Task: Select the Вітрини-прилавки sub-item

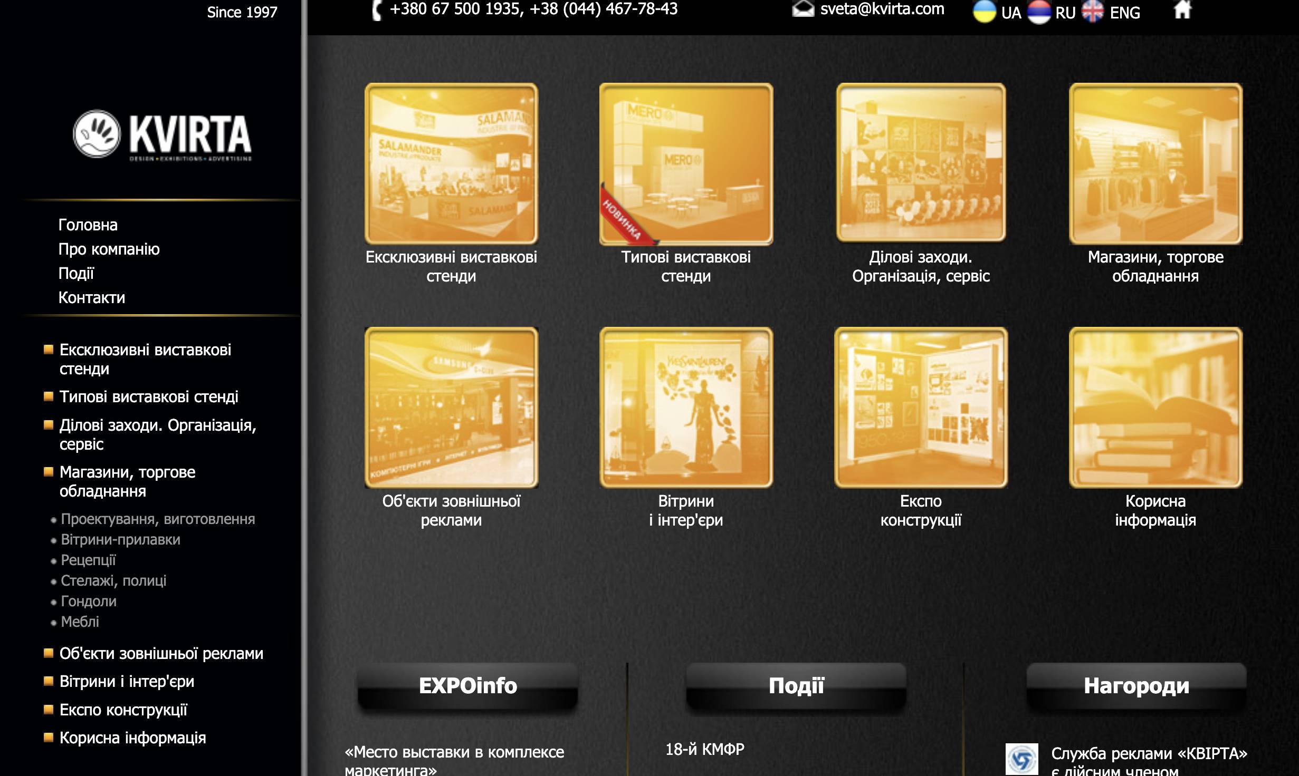Action: click(x=120, y=540)
